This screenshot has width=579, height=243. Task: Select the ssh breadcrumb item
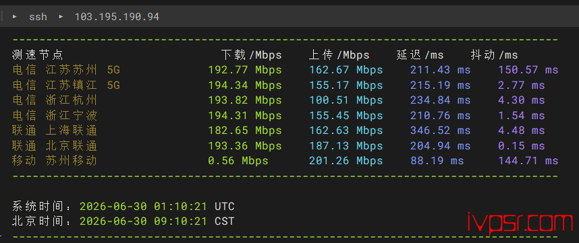coord(38,17)
